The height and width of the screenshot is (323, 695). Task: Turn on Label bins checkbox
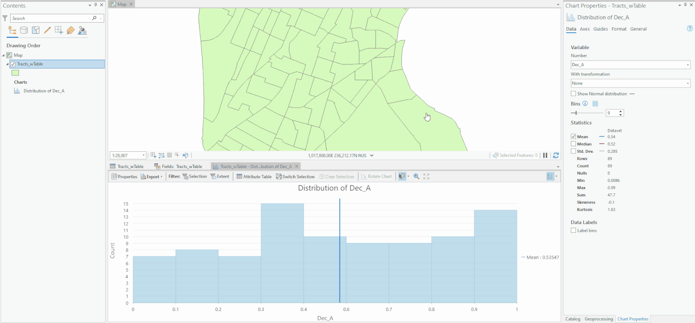(x=574, y=230)
